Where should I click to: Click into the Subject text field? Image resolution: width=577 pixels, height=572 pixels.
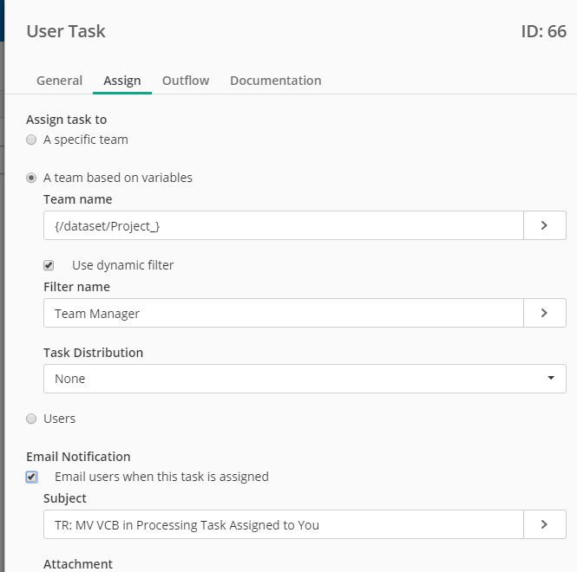283,524
